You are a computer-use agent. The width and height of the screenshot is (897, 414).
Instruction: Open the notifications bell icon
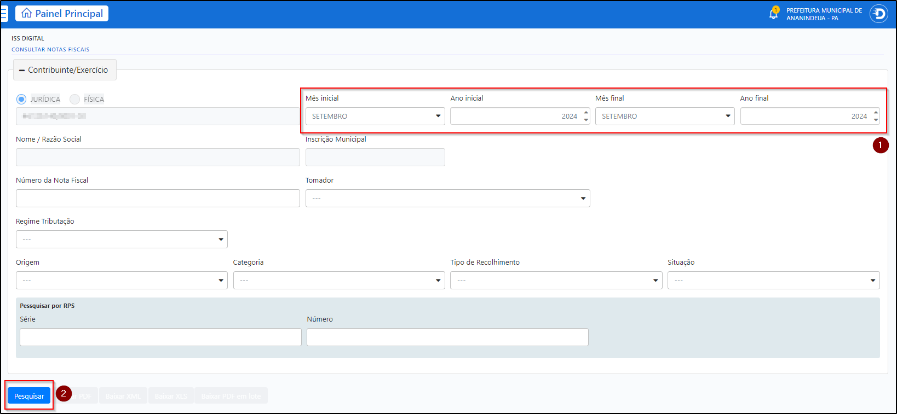click(773, 14)
